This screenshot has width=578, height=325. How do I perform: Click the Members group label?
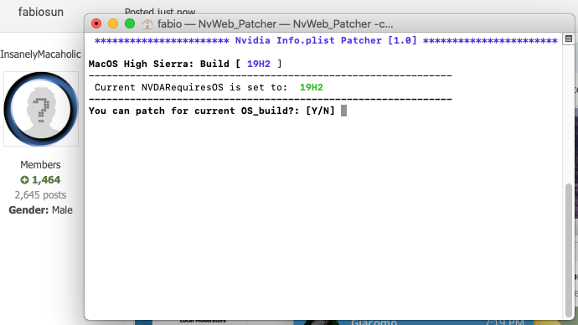click(x=40, y=165)
